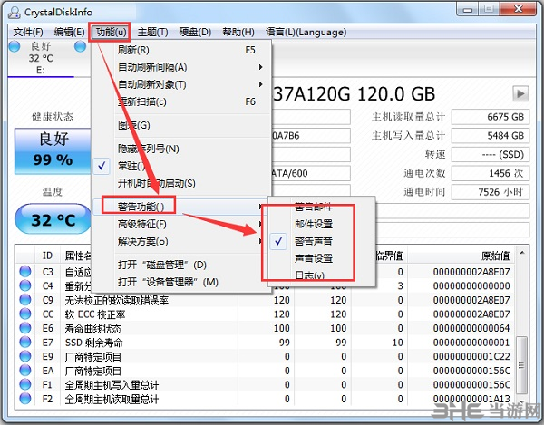Select row 软 ECC 校正率
Viewport: 544px width, 425px height.
tap(266, 314)
